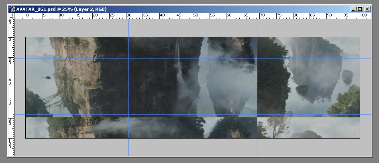Image resolution: width=379 pixels, height=163 pixels.
Task: Click the Photoshop document icon in title bar
Action: pos(12,9)
